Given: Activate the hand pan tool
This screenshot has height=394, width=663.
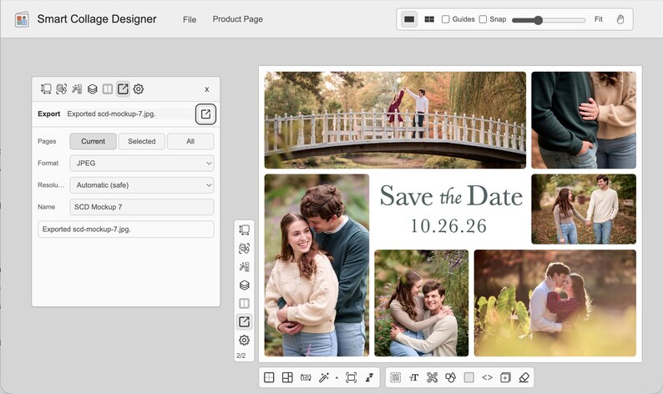Looking at the screenshot, I should click(x=620, y=19).
